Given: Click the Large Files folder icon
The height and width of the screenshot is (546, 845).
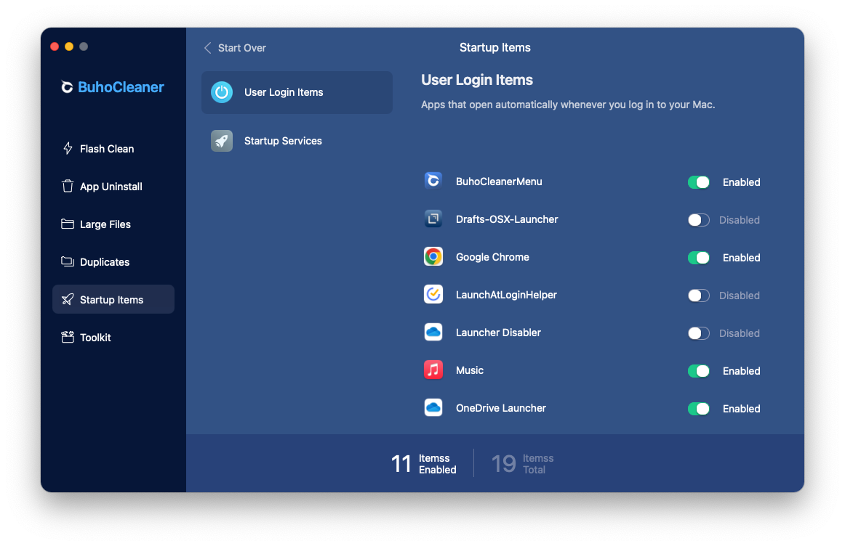Looking at the screenshot, I should pyautogui.click(x=68, y=224).
